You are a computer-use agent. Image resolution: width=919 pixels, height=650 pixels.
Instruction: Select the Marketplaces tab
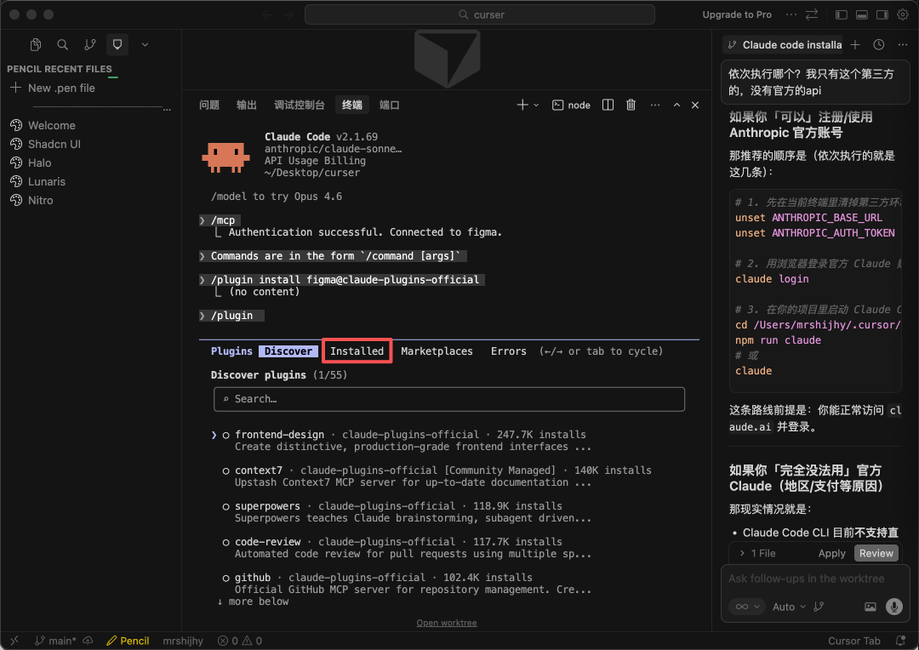(437, 351)
